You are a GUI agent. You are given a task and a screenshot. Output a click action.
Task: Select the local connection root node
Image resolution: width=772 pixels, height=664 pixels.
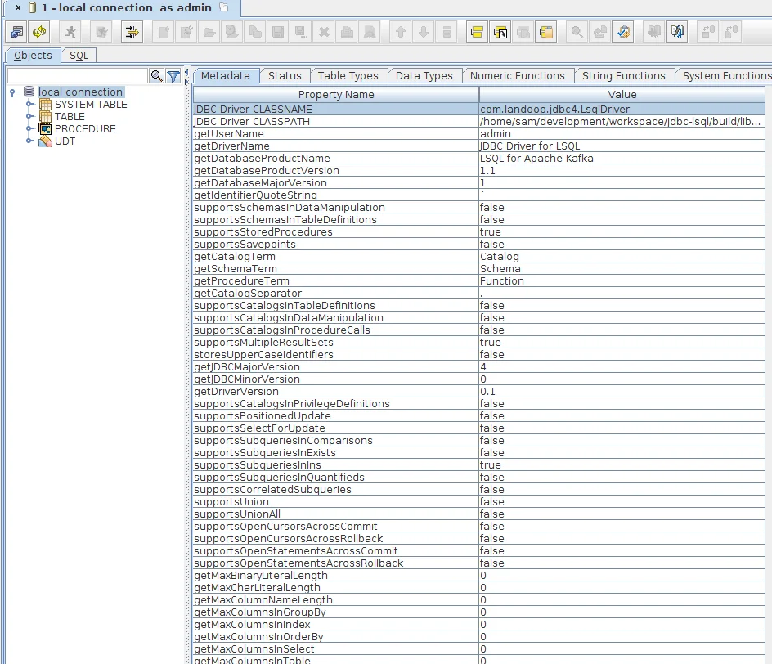pos(80,92)
